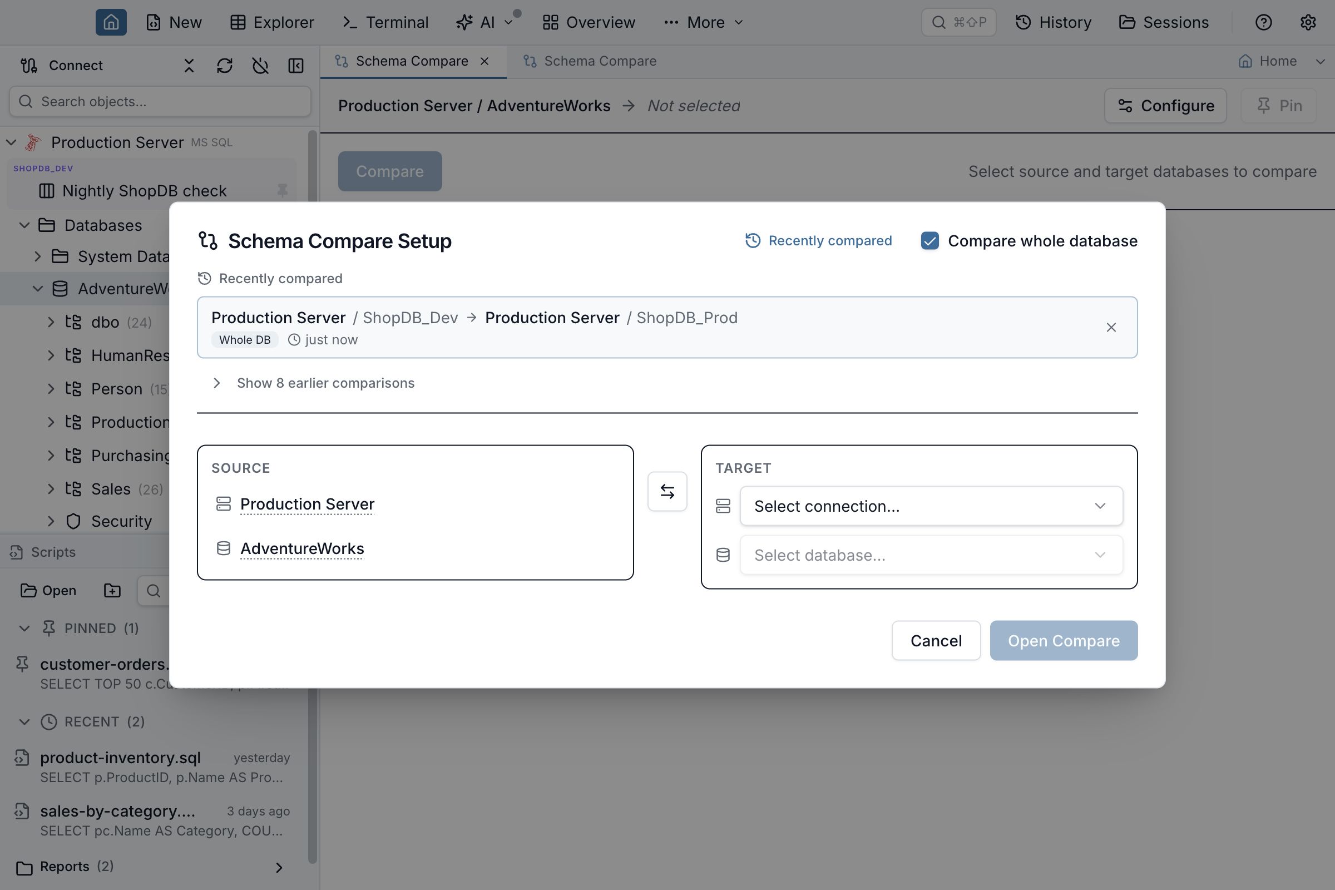
Task: Click source AdventureWorks database link
Action: pyautogui.click(x=302, y=548)
